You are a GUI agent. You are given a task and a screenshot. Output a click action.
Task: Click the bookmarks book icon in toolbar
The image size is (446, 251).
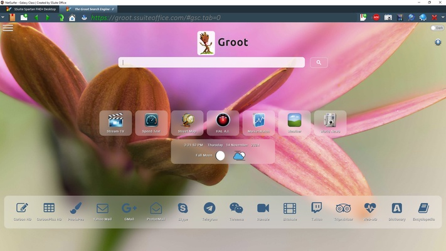[x=12, y=18]
